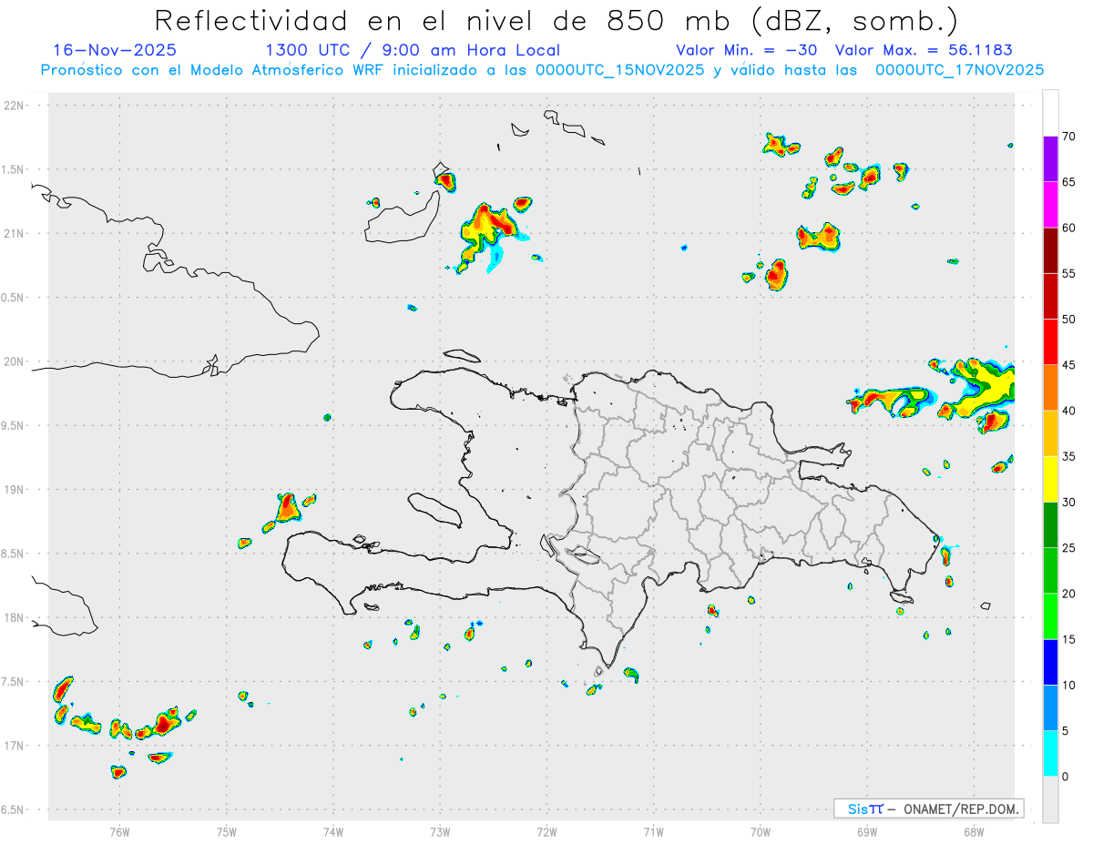Viewport: 1093px width, 844px height.
Task: Click the '69W' longitude label
Action: (867, 831)
